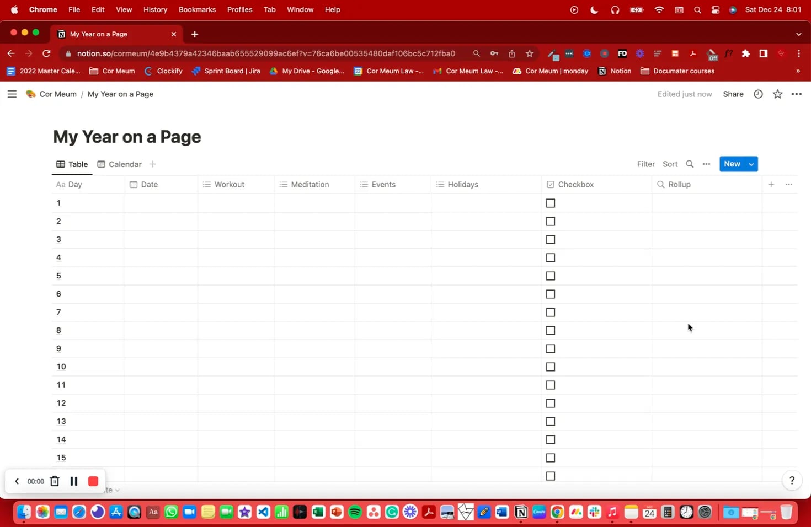Expand the New button dropdown arrow
Image resolution: width=811 pixels, height=527 pixels.
[x=751, y=164]
